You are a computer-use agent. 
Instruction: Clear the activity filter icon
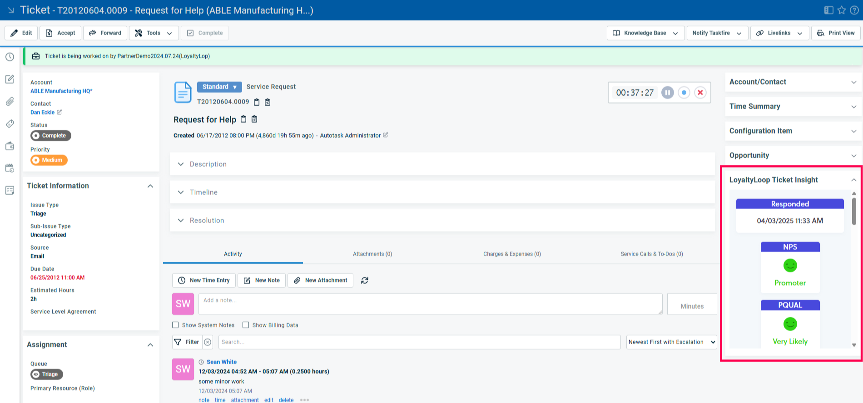pos(208,342)
